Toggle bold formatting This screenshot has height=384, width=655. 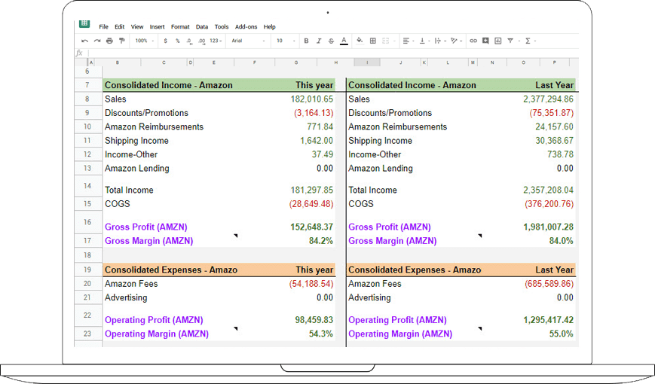tap(306, 41)
